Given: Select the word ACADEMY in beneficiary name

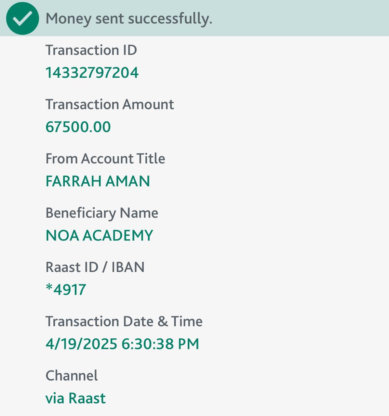Looking at the screenshot, I should tap(117, 235).
